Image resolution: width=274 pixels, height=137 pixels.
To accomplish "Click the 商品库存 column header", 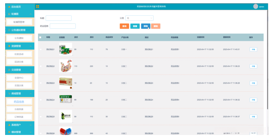I will click(x=109, y=37).
